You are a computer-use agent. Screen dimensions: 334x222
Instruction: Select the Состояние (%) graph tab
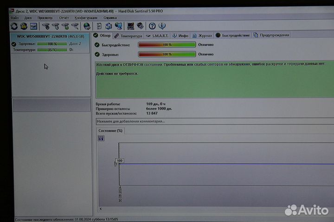tap(110, 130)
